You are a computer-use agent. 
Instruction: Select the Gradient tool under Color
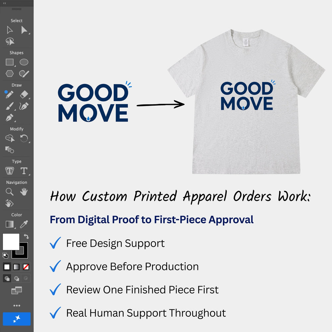click(x=10, y=224)
